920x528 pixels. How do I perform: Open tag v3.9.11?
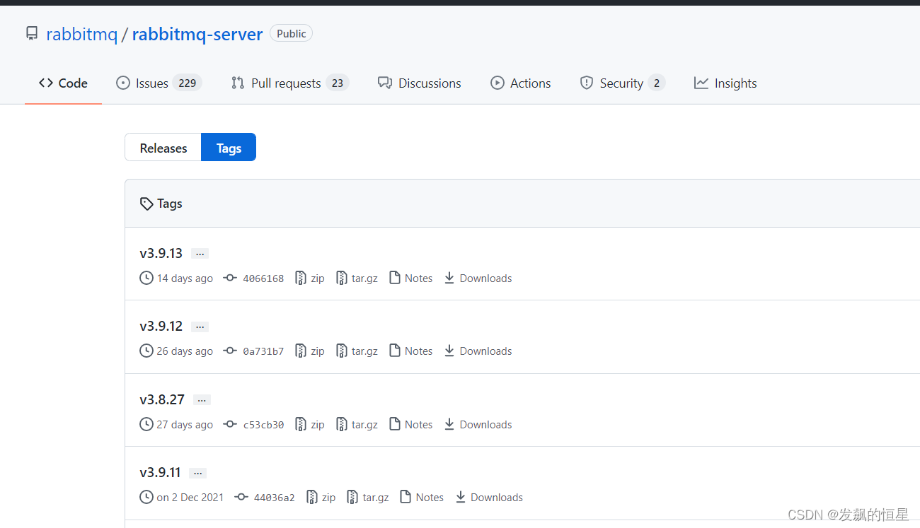[x=160, y=472]
